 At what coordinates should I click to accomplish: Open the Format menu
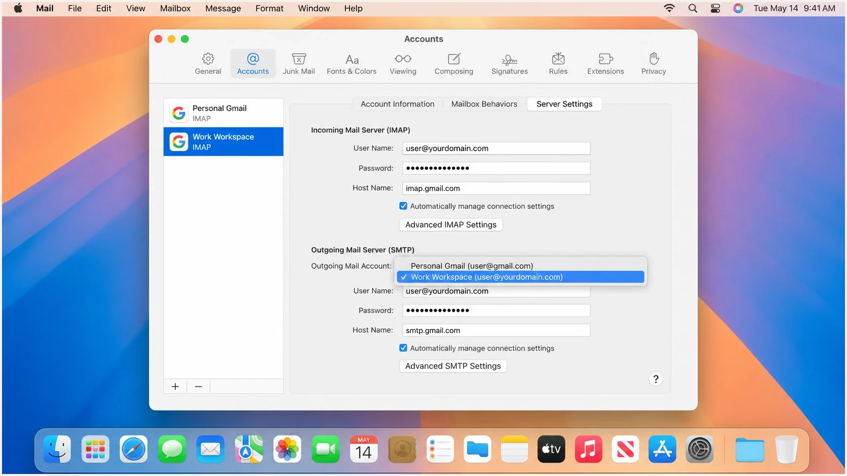click(269, 8)
